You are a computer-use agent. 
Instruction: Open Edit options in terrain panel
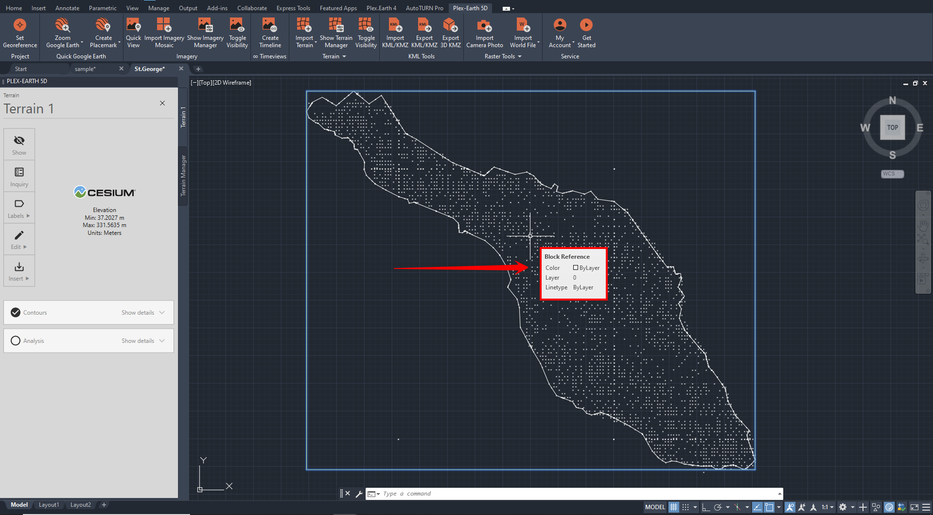(x=19, y=240)
